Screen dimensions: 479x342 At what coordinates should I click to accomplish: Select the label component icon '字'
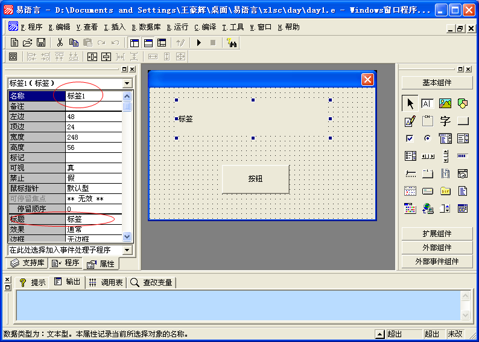pyautogui.click(x=445, y=121)
